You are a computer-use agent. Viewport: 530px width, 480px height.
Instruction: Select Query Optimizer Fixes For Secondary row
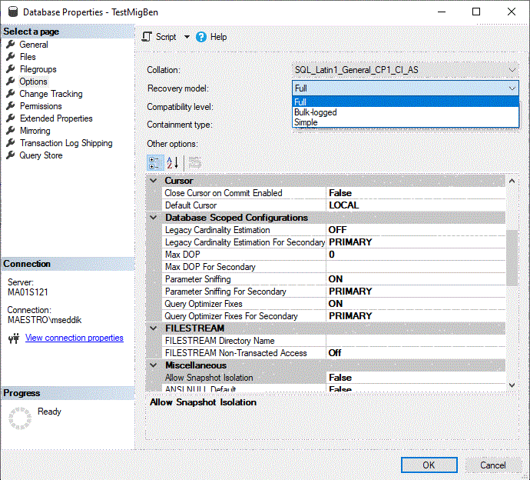click(334, 316)
